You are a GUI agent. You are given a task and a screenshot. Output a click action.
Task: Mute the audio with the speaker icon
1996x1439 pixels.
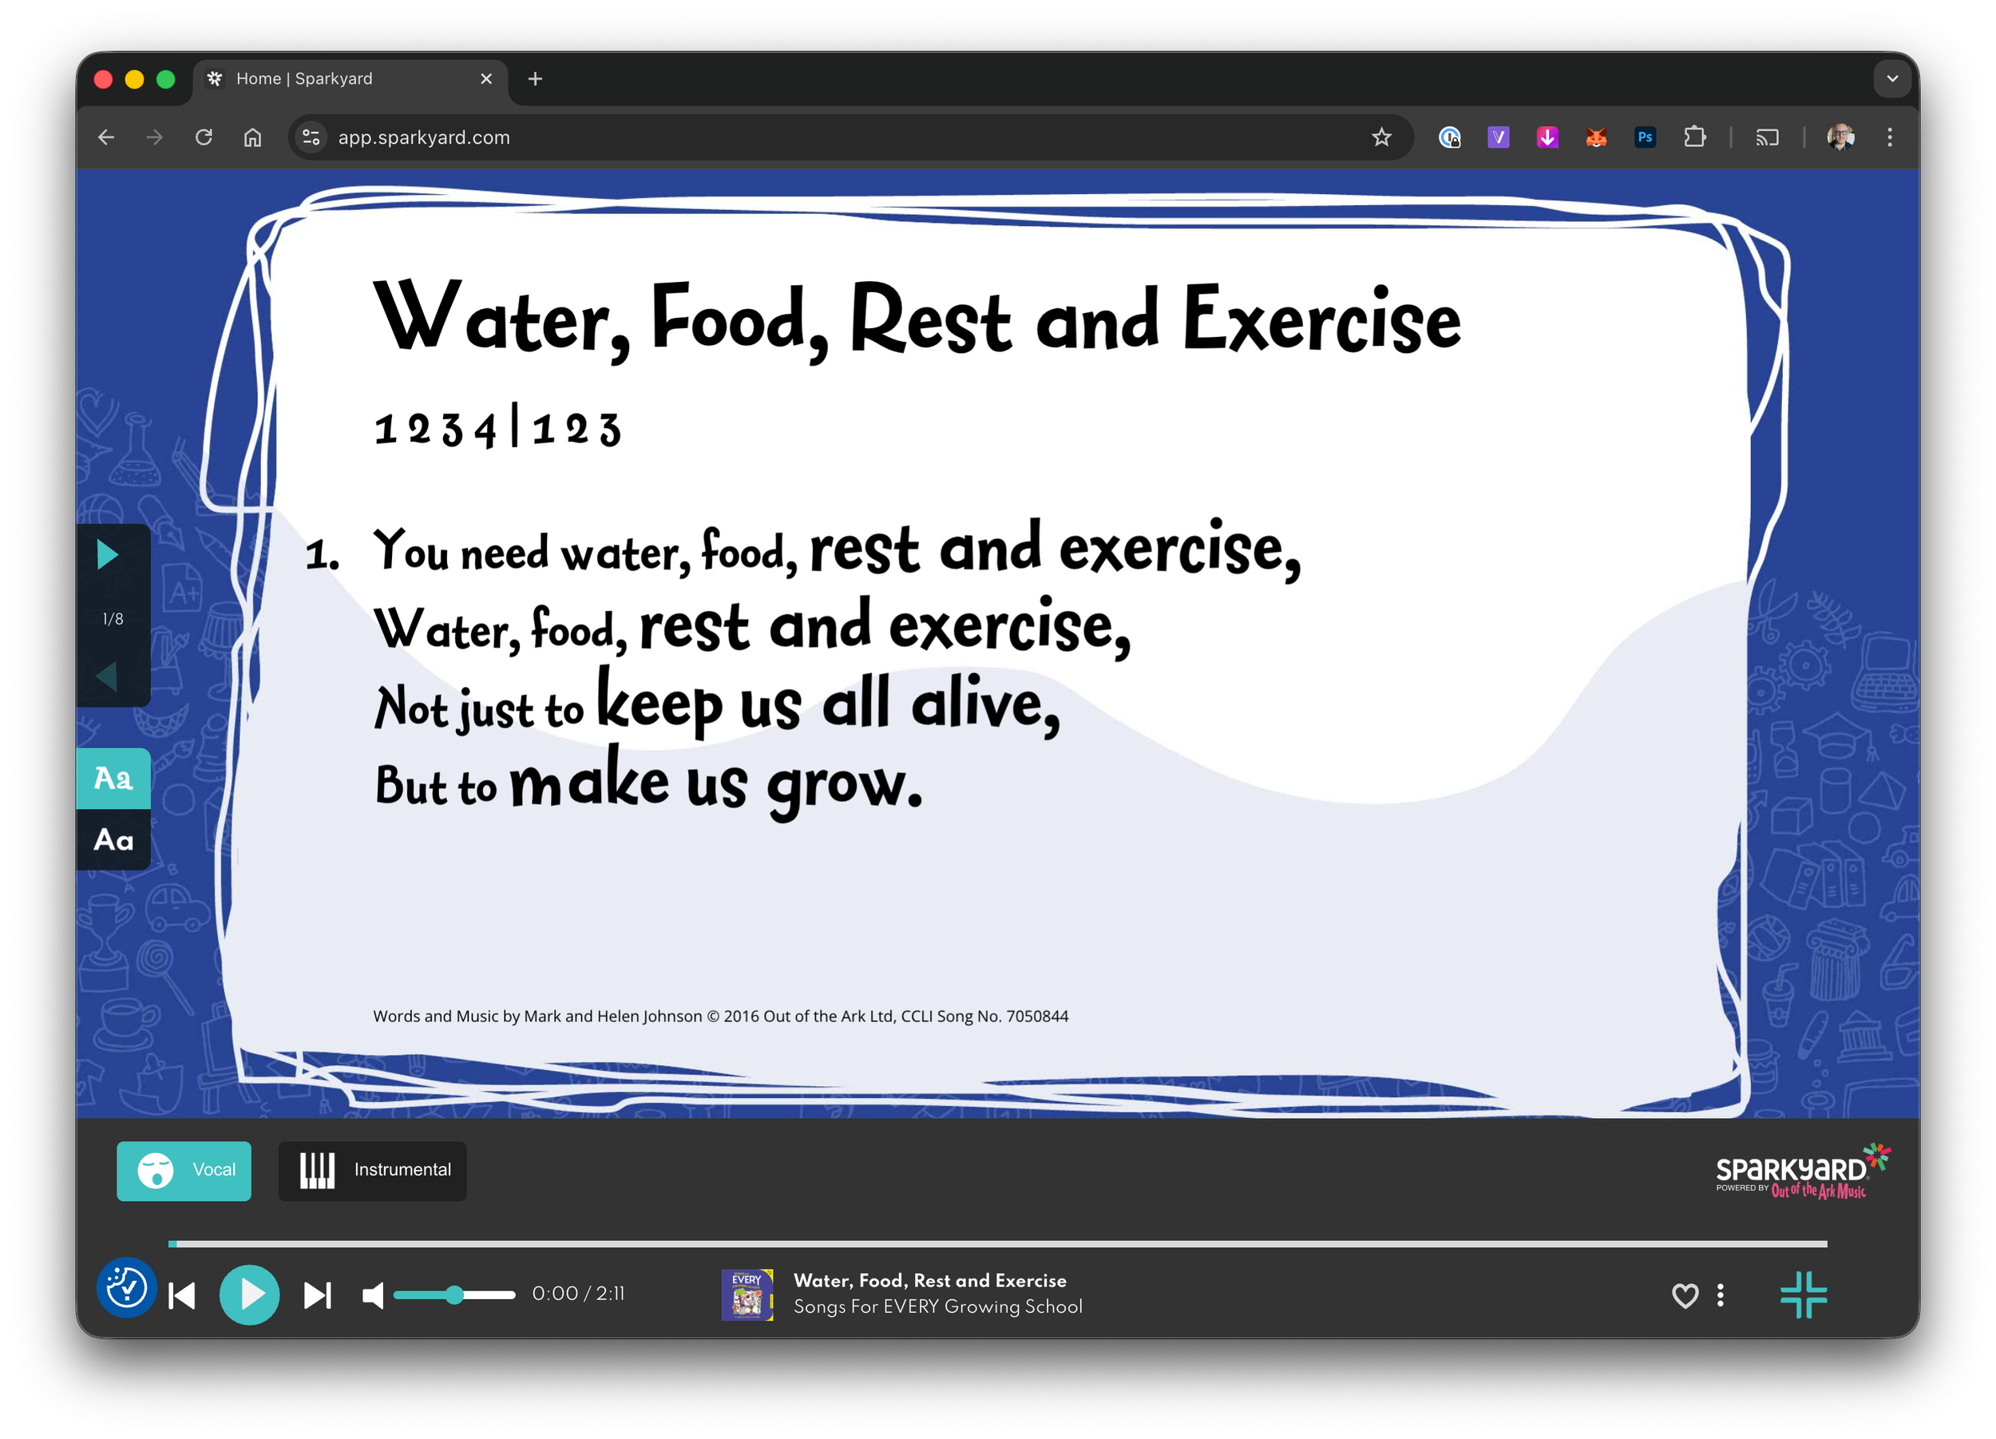[373, 1294]
